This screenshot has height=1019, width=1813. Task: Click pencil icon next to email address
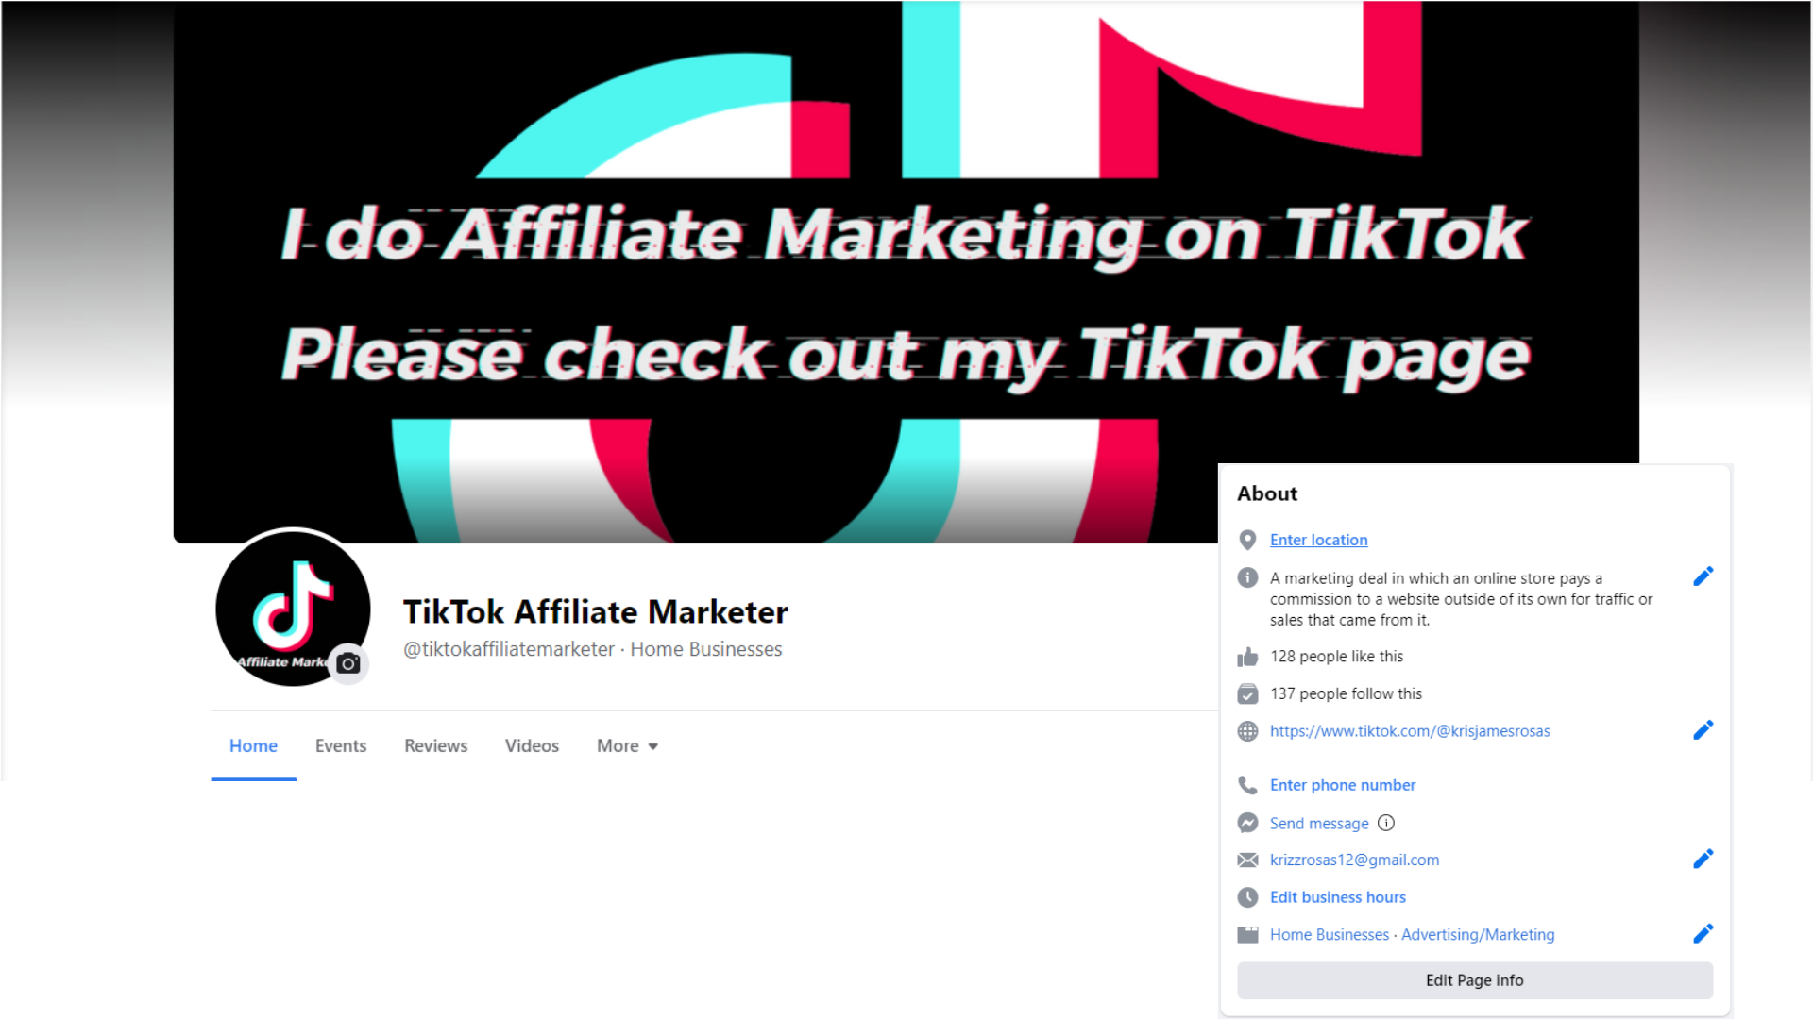coord(1703,860)
